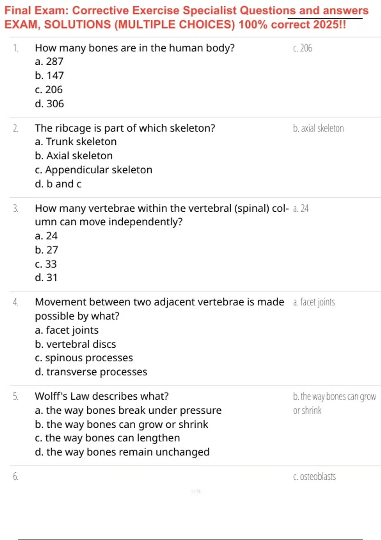The image size is (381, 540).
Task: Click option "a. 287" in question 1
Action: (x=49, y=61)
